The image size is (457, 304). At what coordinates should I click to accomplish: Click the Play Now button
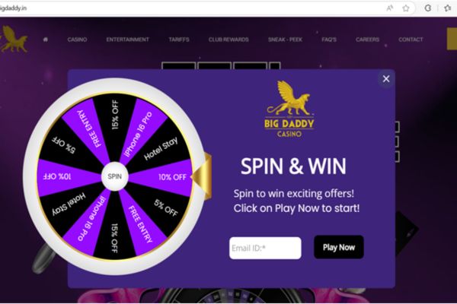tap(339, 247)
